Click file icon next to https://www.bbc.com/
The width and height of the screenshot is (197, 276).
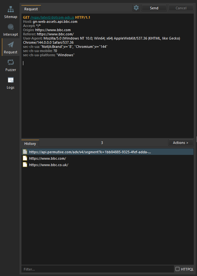click(25, 158)
